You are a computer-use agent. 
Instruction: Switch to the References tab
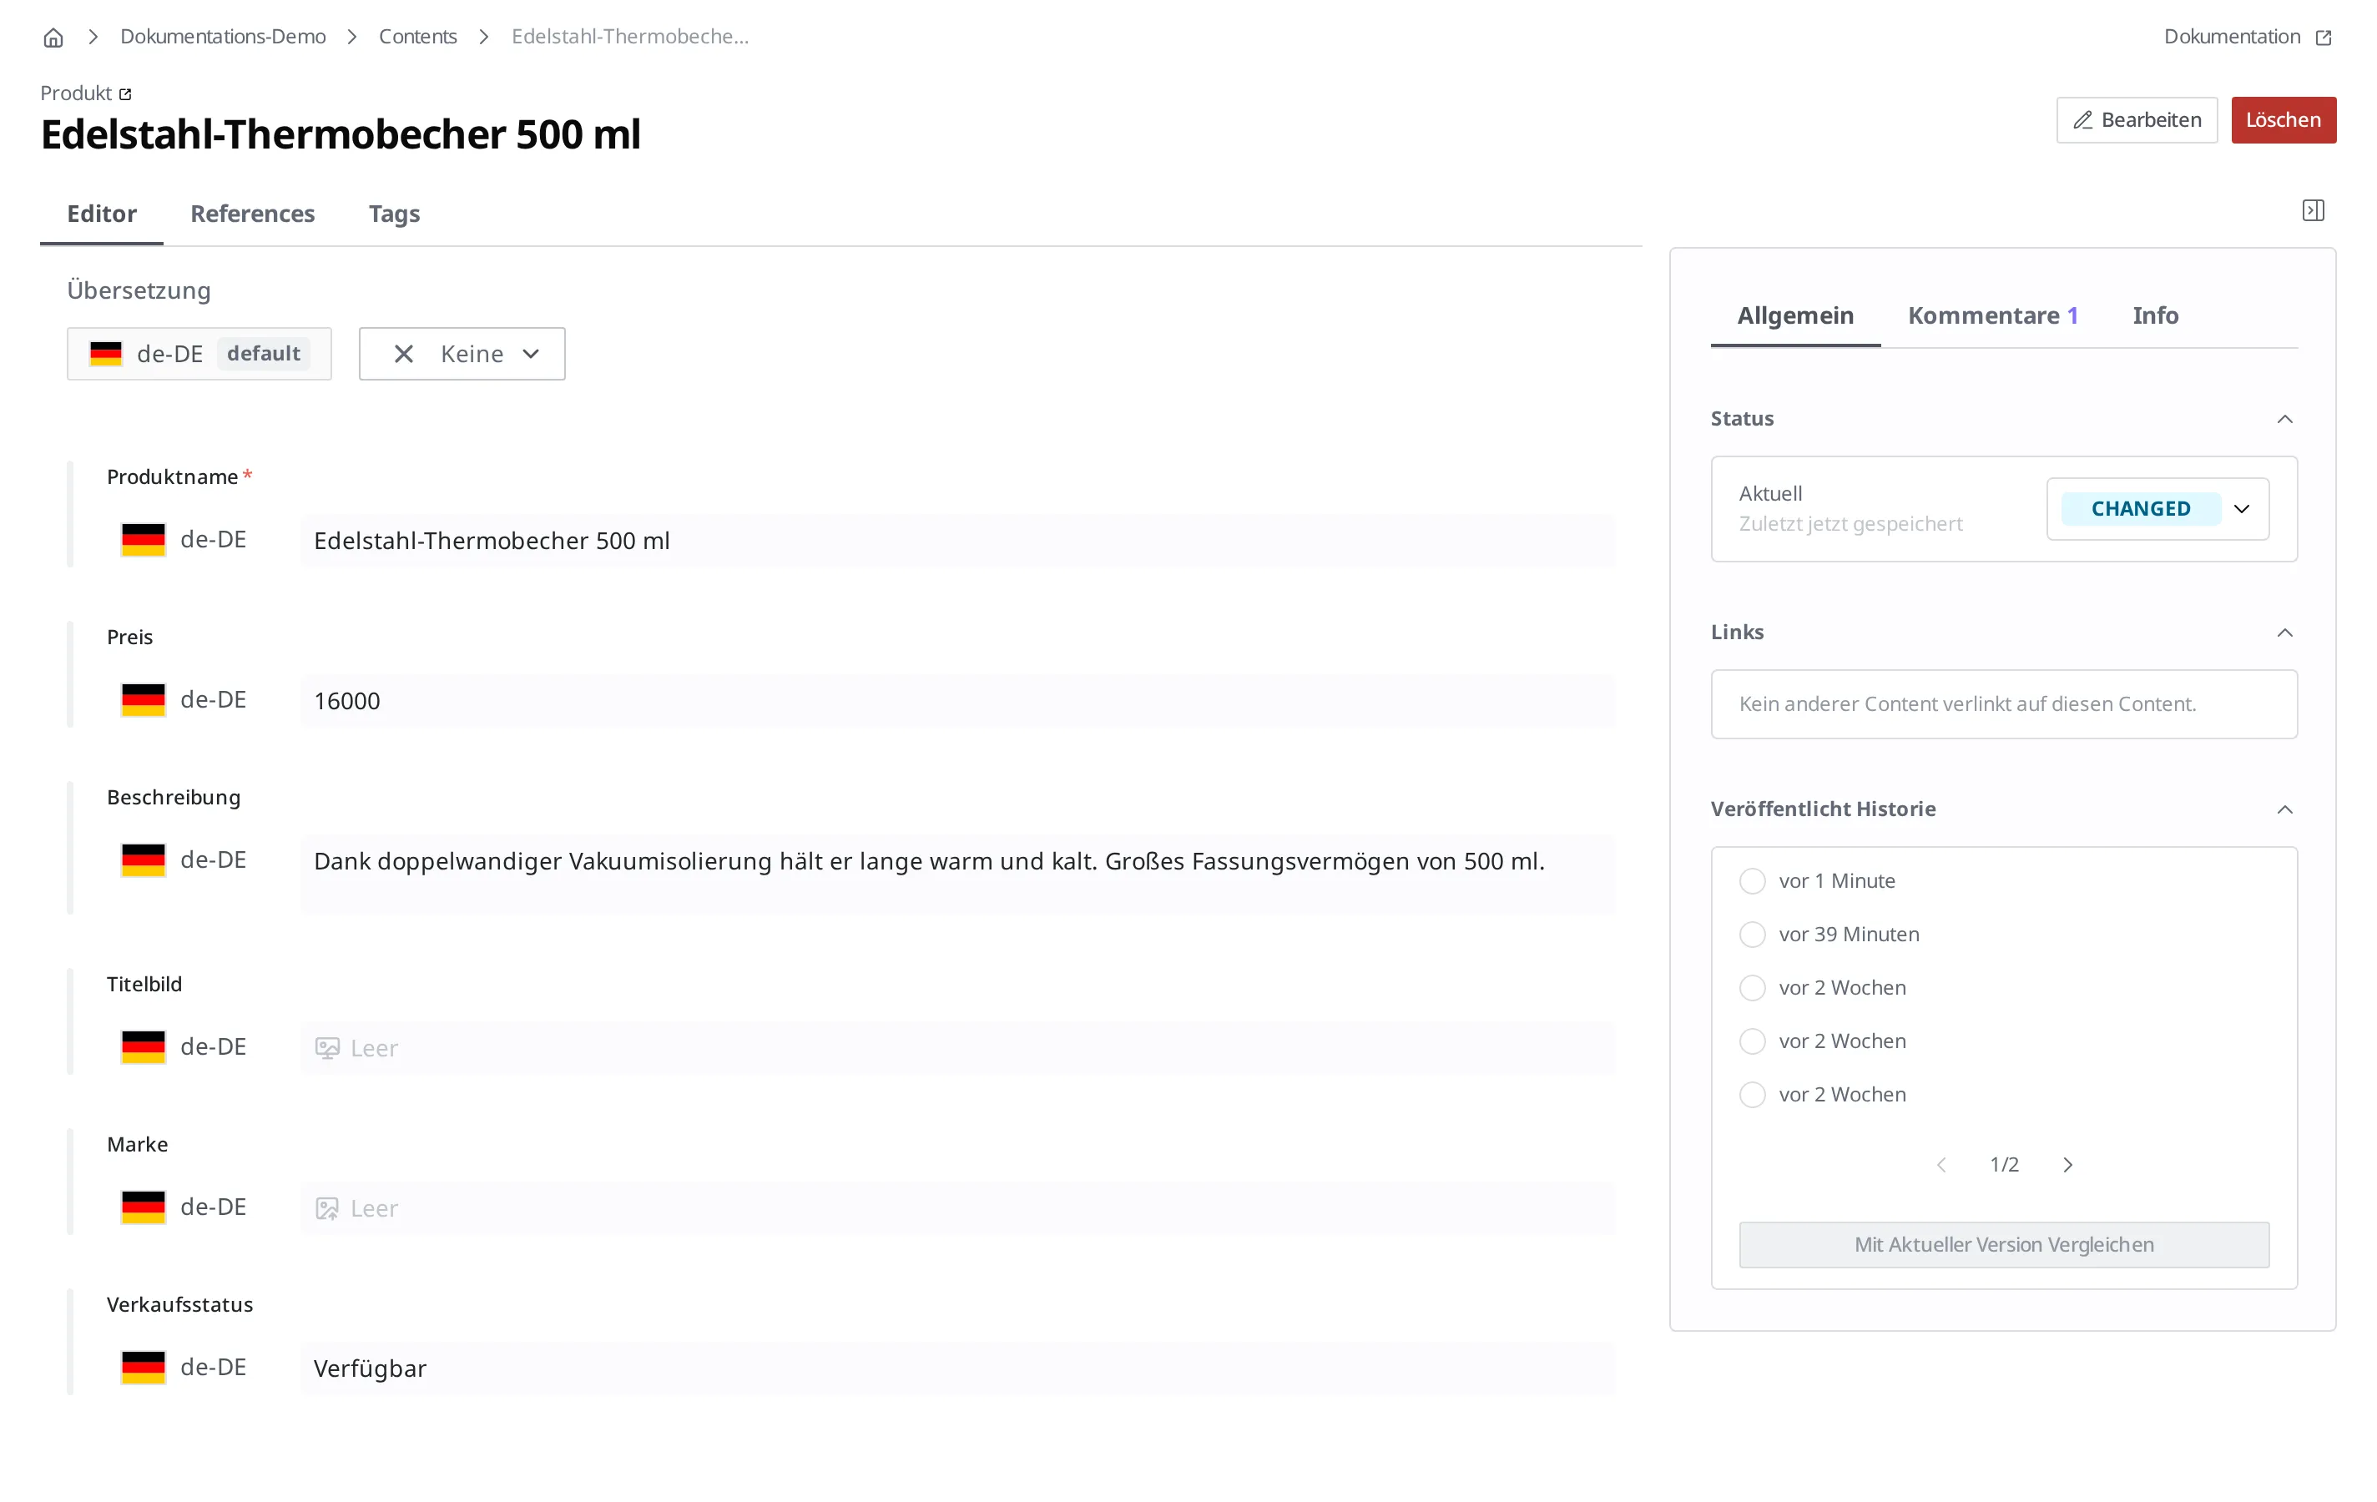tap(253, 213)
